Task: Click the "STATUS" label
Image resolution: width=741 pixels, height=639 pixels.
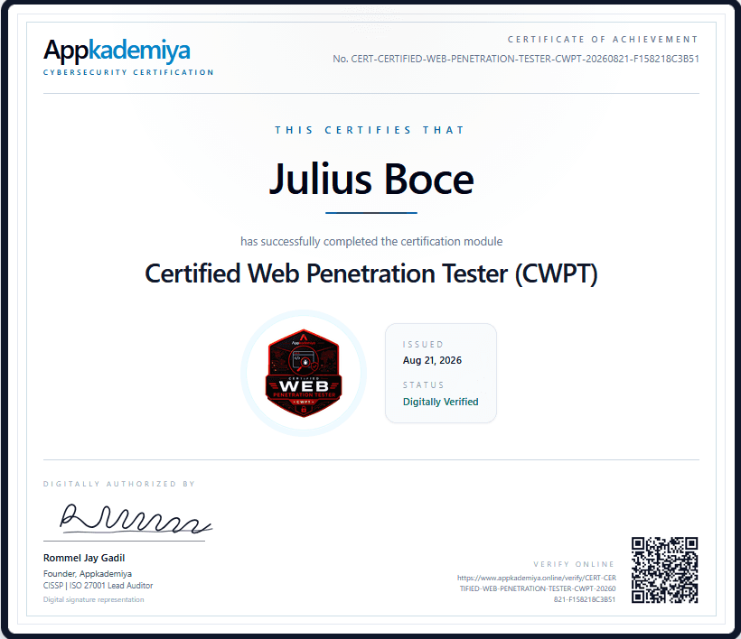Action: point(424,385)
